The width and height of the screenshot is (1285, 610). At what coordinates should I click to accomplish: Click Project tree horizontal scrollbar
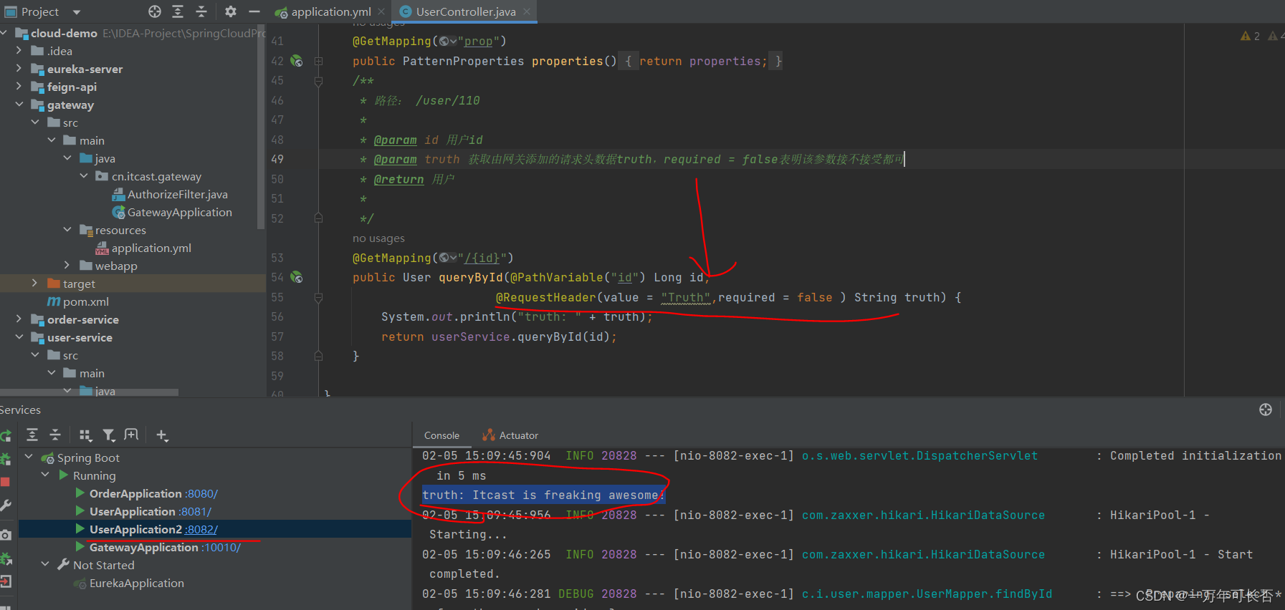click(89, 392)
